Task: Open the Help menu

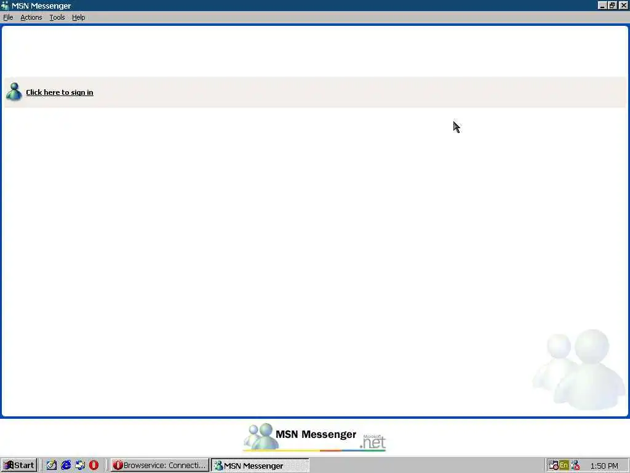Action: [x=78, y=17]
